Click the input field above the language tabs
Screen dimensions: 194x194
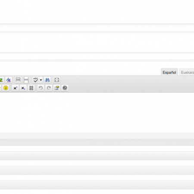tap(97, 57)
